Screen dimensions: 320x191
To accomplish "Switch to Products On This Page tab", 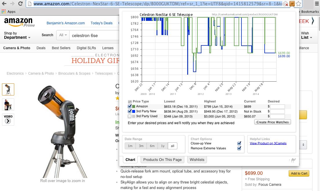I will coord(162,160).
